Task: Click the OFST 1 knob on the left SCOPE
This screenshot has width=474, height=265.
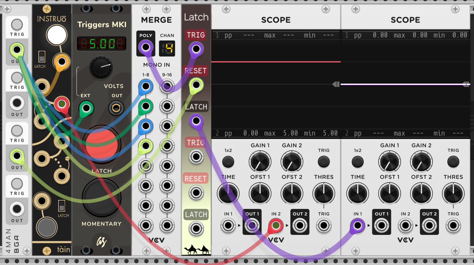Action: point(260,194)
